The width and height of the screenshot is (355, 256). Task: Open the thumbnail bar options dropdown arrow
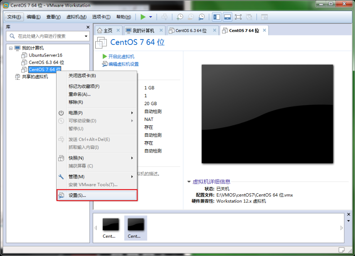(349, 221)
